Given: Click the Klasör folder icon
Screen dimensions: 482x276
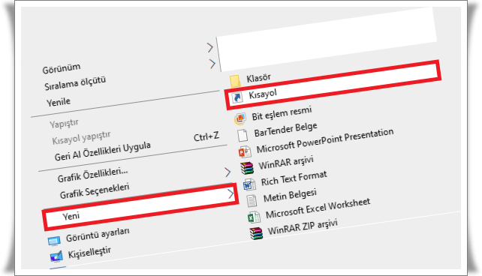Looking at the screenshot, I should (x=235, y=81).
